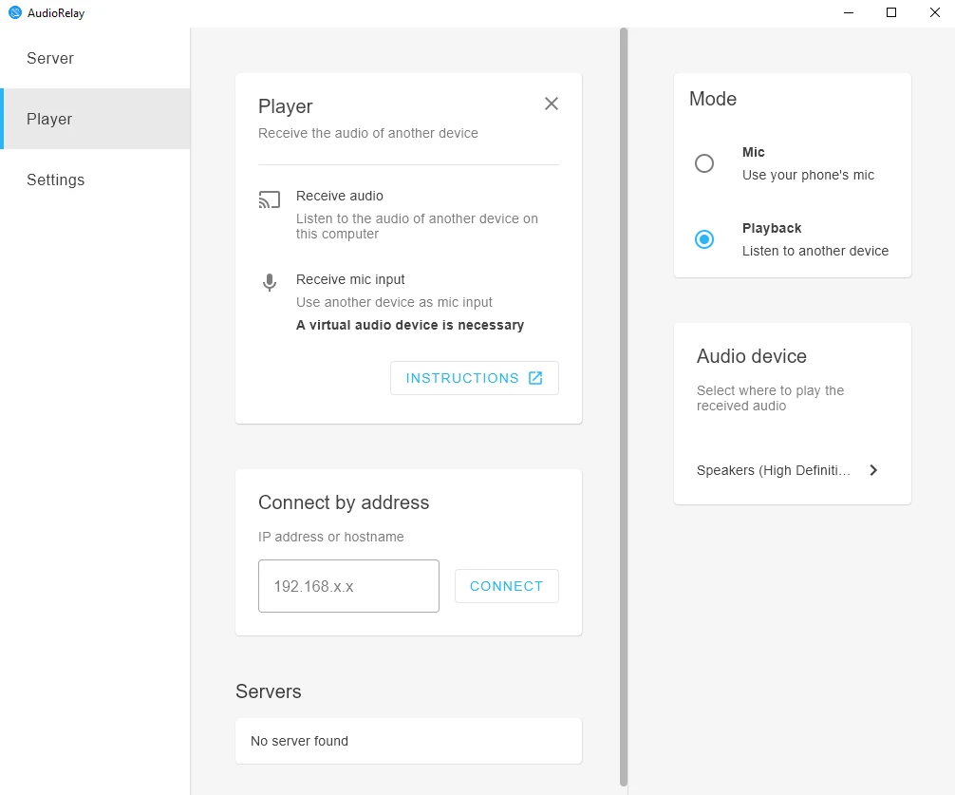Click the "Connect by address" heading
Viewport: 955px width, 795px height.
coord(344,502)
